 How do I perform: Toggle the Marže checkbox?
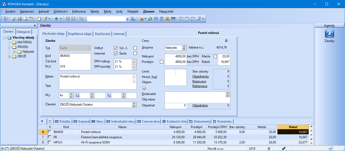(x=215, y=56)
